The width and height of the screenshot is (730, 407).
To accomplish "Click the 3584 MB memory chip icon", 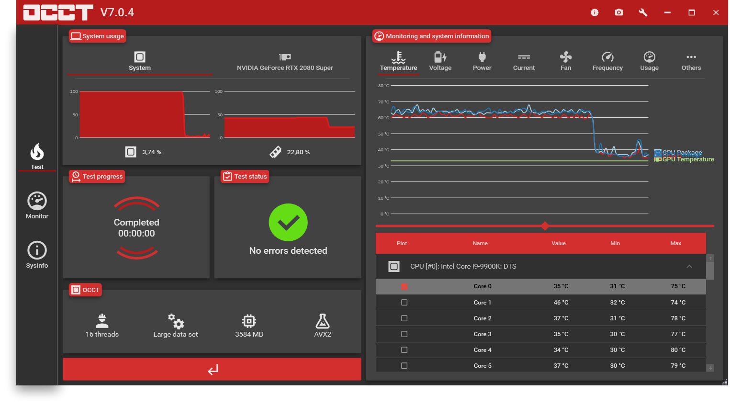I will tap(249, 321).
